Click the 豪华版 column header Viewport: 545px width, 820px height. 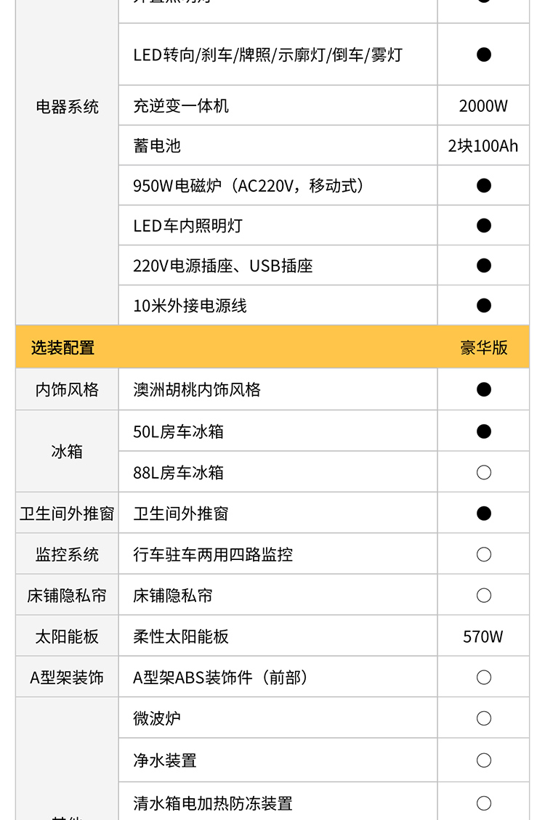coord(484,348)
